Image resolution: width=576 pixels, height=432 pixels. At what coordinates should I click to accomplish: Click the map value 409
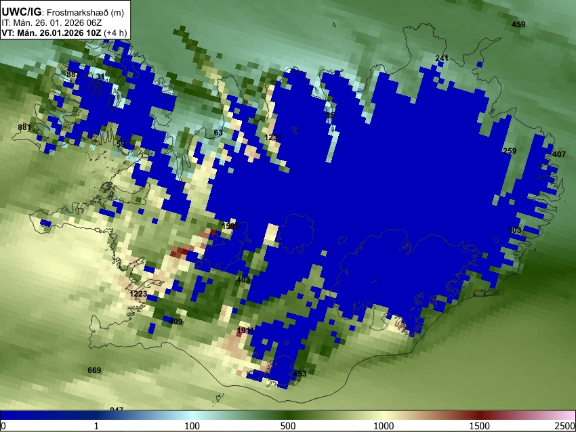176,322
